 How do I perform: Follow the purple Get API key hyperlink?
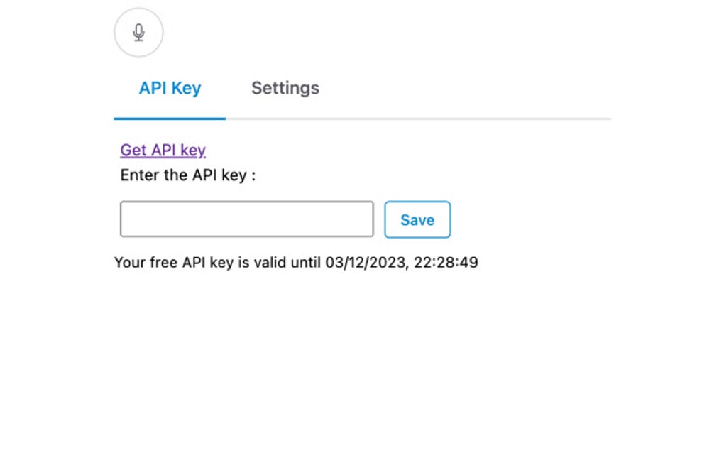[x=163, y=150]
